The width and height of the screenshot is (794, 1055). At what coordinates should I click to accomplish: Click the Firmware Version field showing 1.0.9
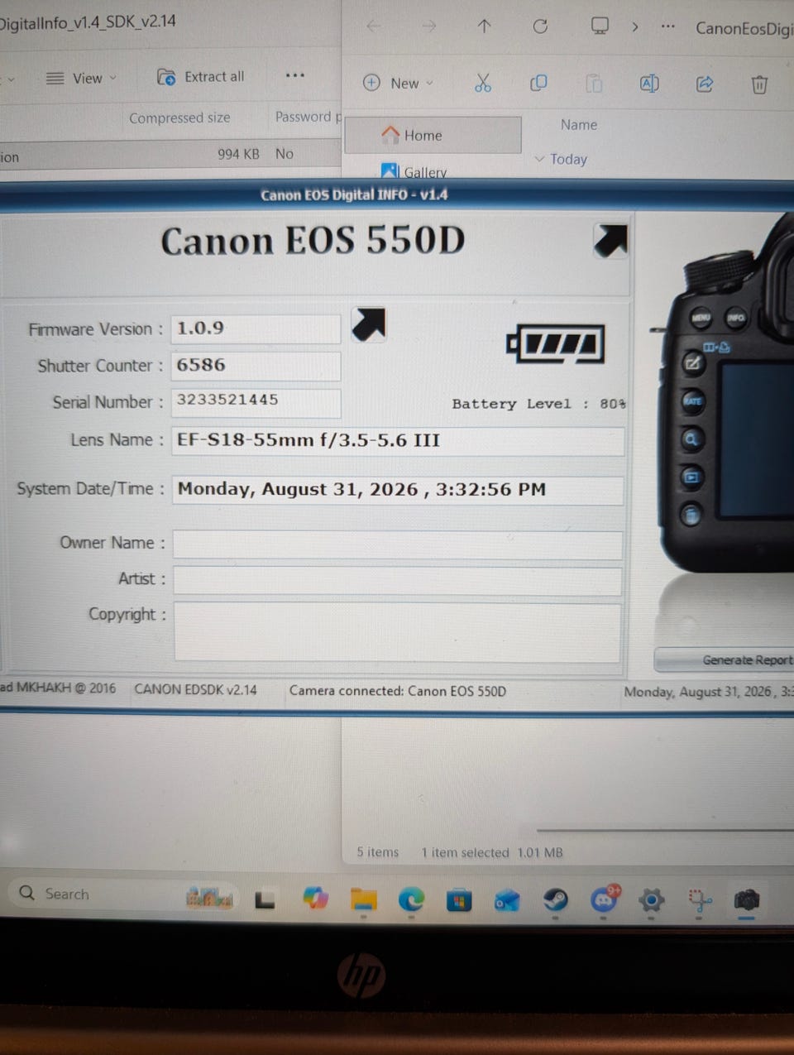click(x=256, y=328)
